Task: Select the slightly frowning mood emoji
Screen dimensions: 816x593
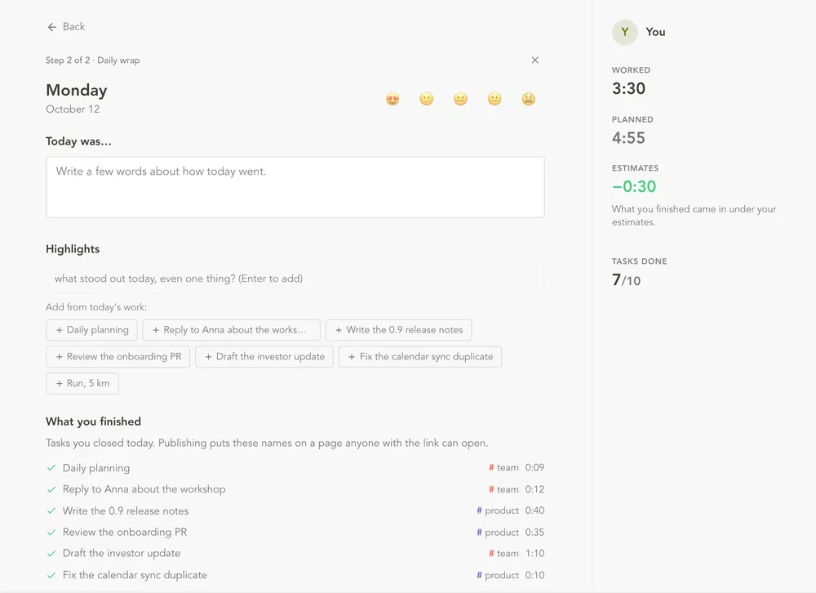Action: [494, 99]
